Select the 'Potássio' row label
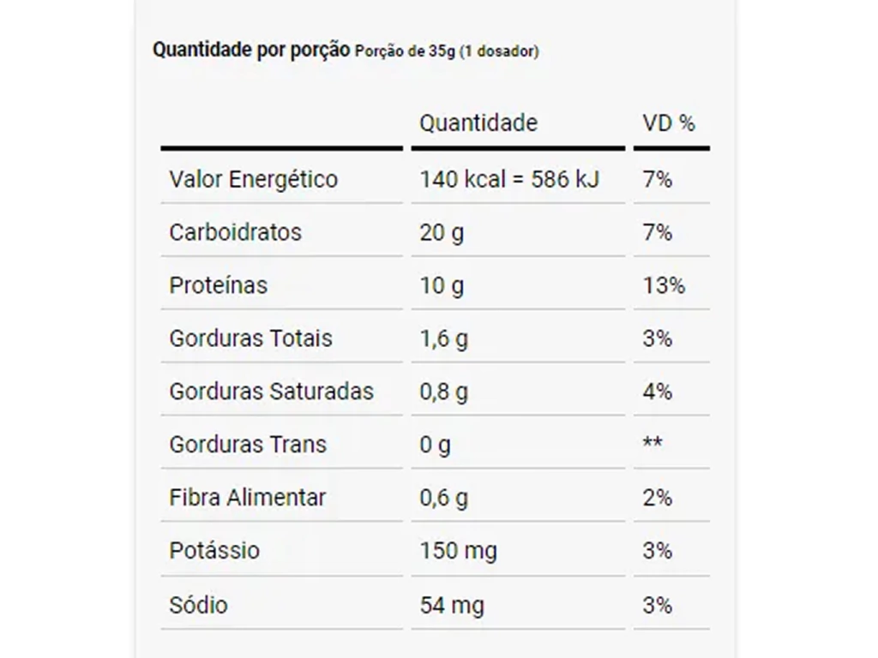 click(x=214, y=550)
